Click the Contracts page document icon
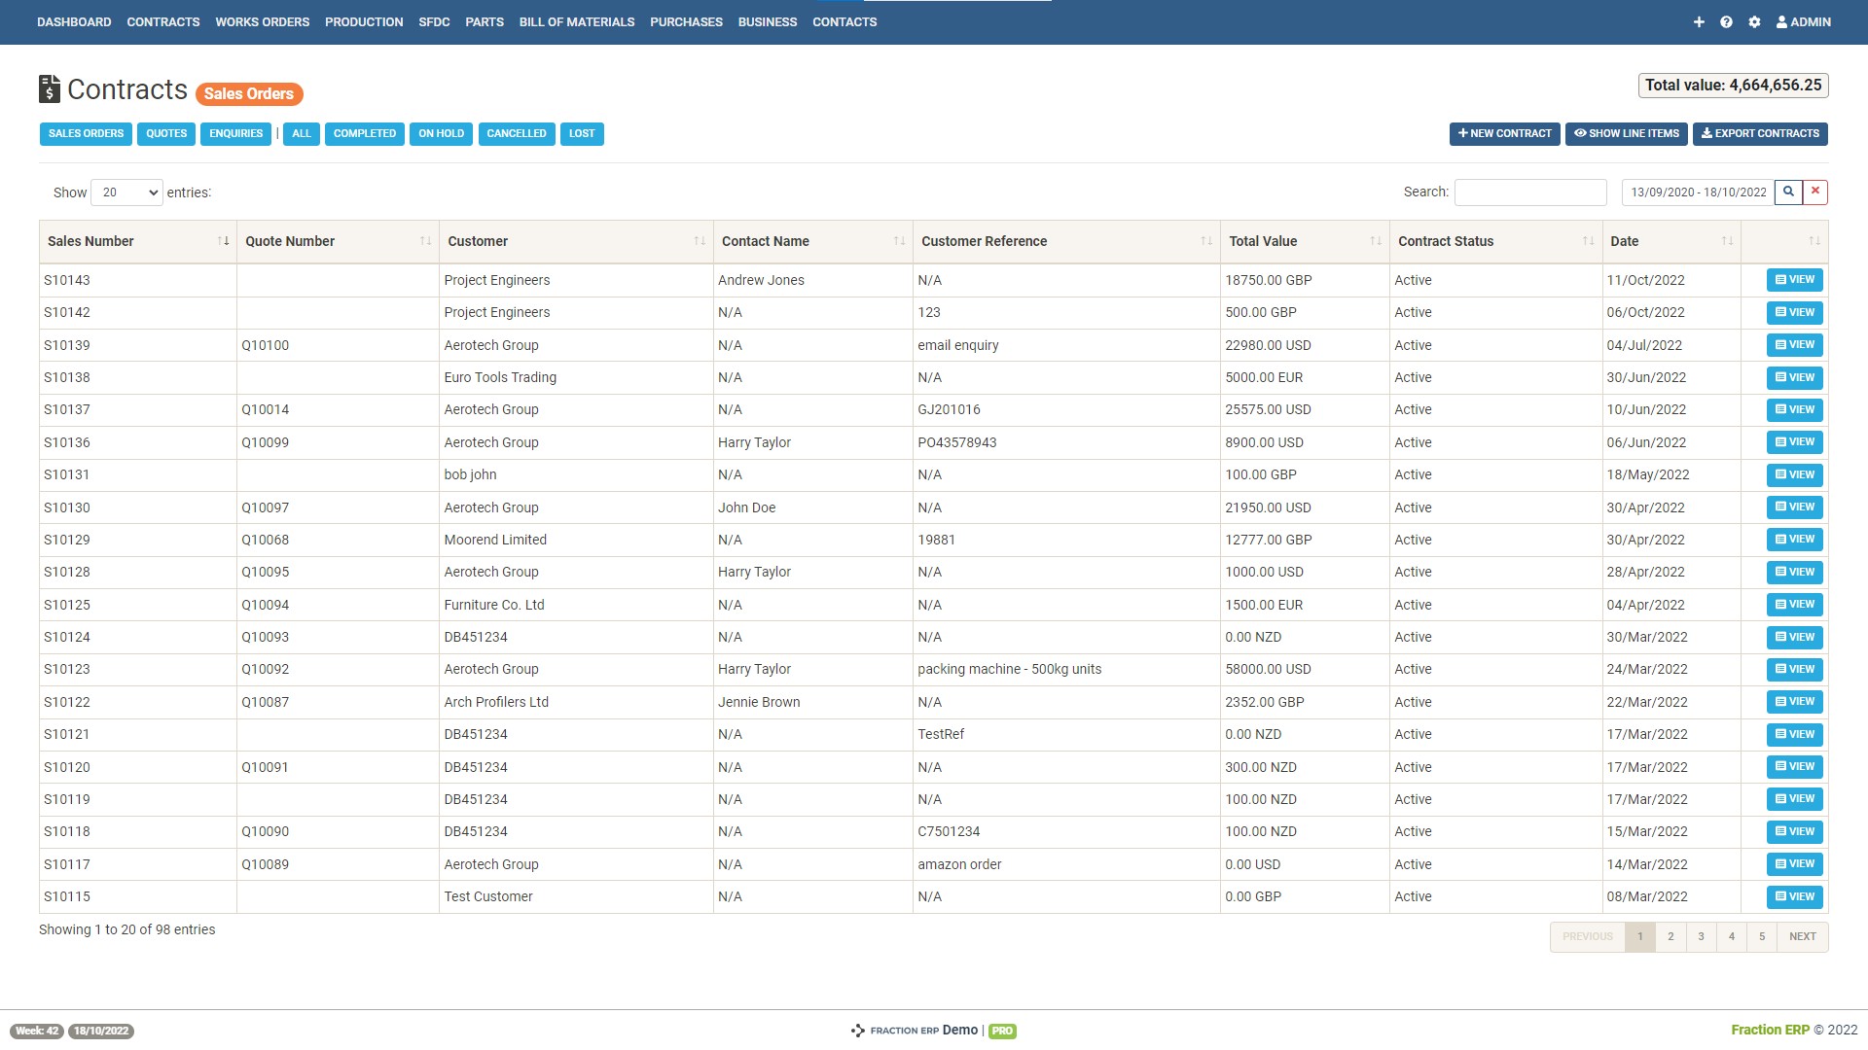 (x=49, y=89)
